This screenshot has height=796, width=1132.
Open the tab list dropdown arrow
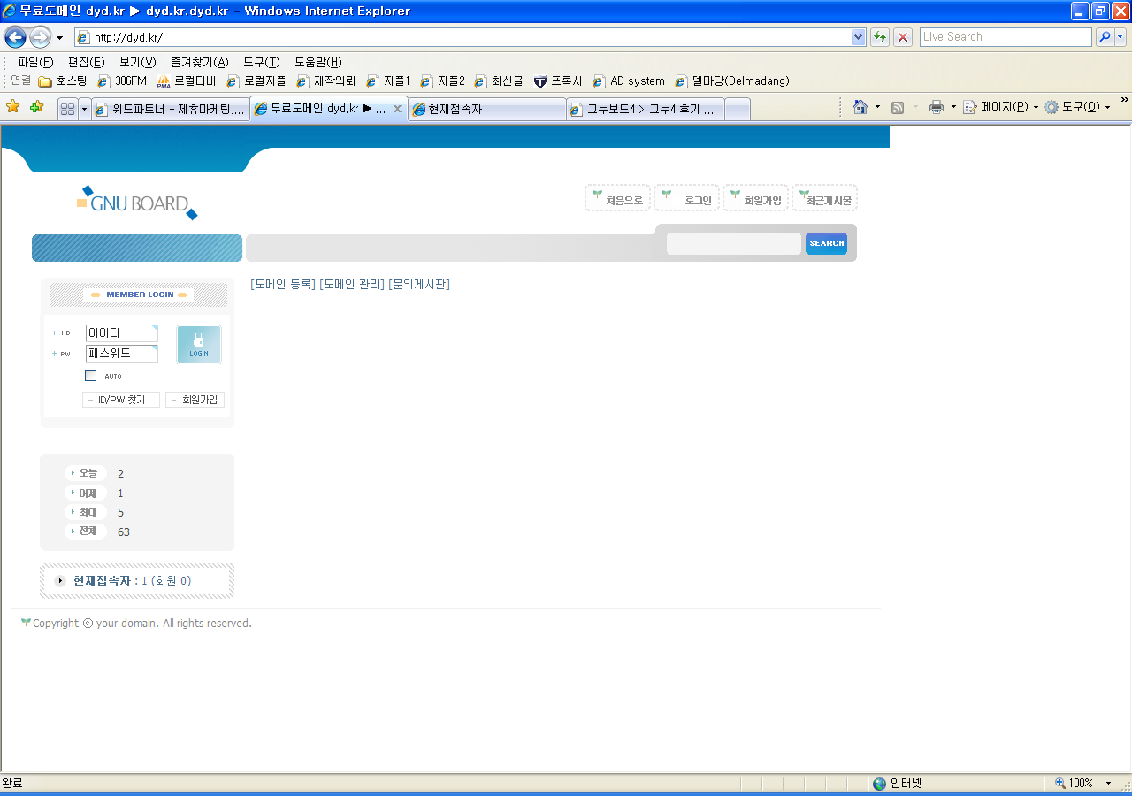(84, 109)
